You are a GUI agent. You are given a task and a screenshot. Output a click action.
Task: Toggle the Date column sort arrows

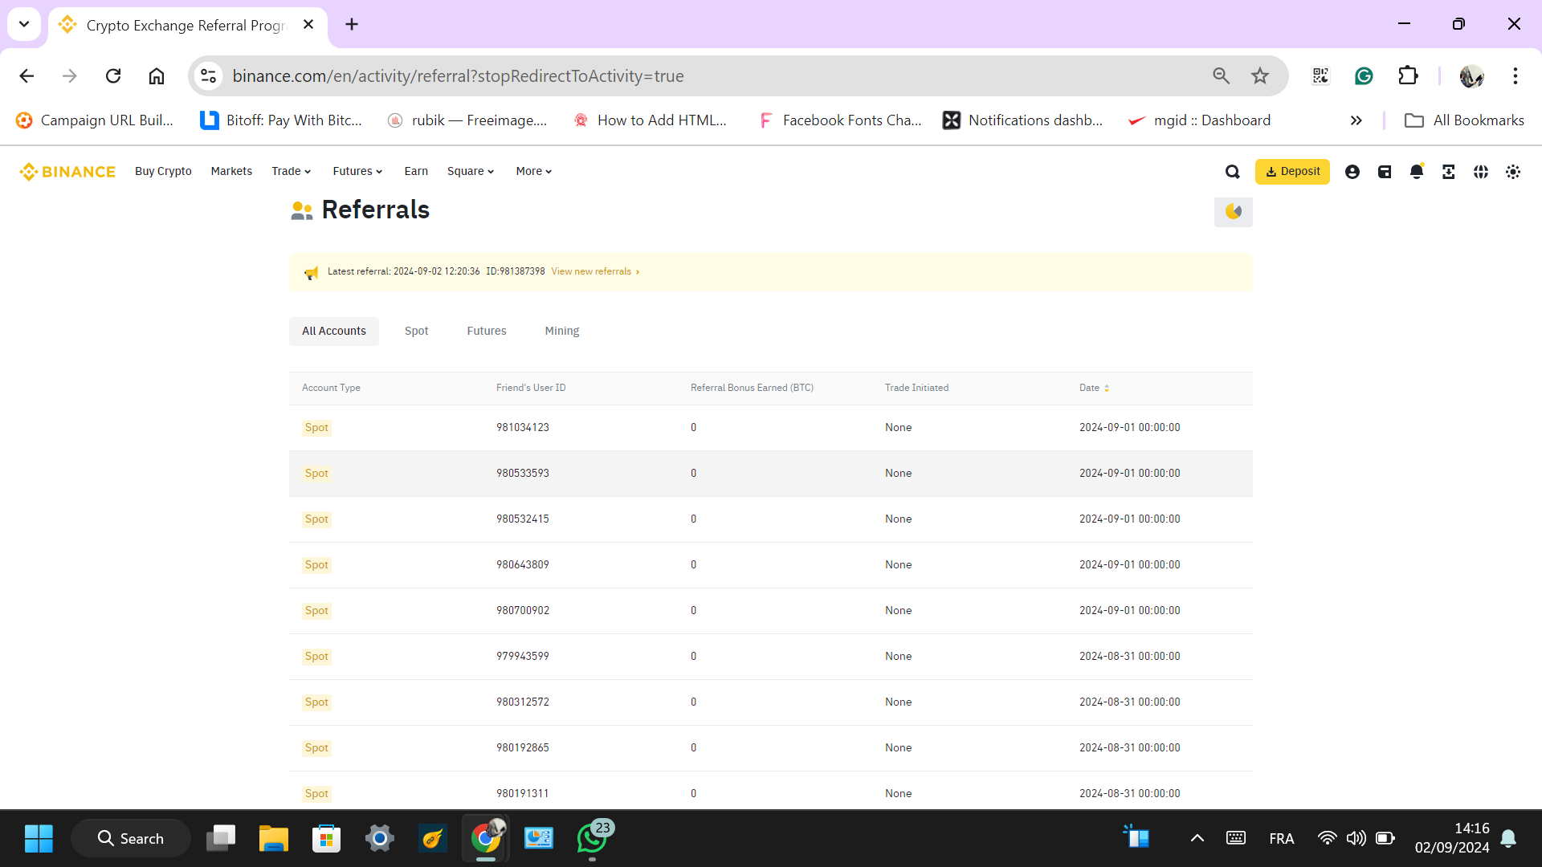pos(1107,389)
